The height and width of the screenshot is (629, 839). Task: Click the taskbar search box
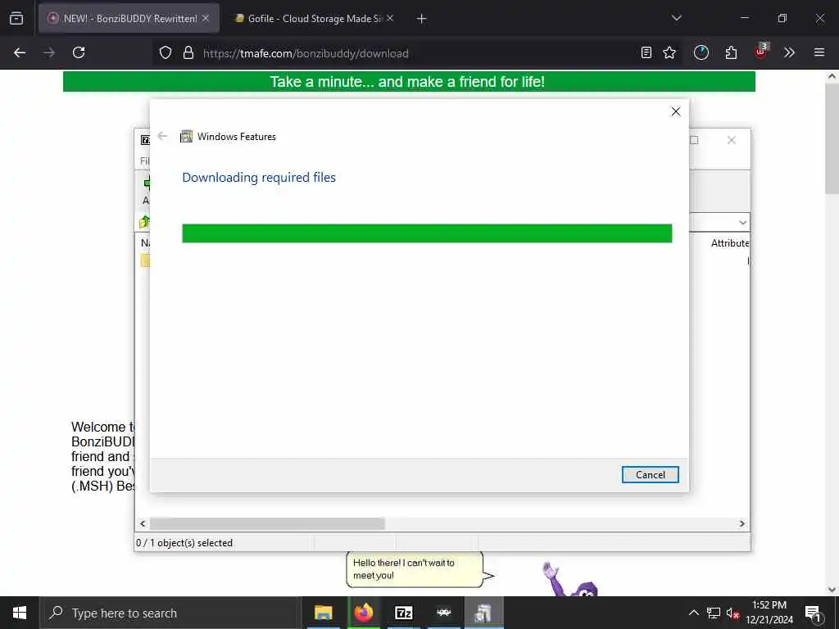coord(170,613)
